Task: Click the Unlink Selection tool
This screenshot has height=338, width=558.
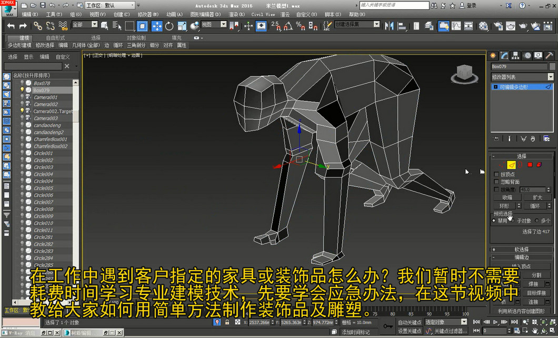Action: [50, 26]
